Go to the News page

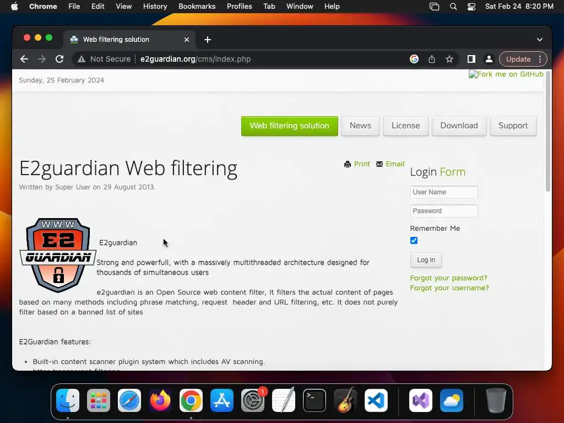pos(360,126)
